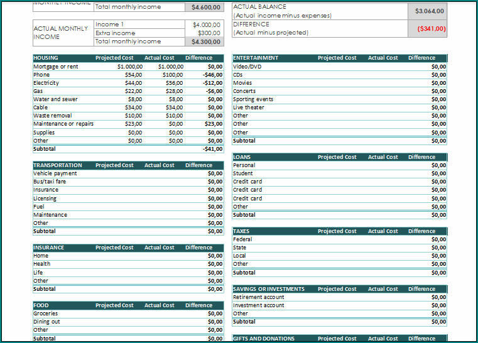
Task: Click the 'Retirement account' row label
Action: 259,297
